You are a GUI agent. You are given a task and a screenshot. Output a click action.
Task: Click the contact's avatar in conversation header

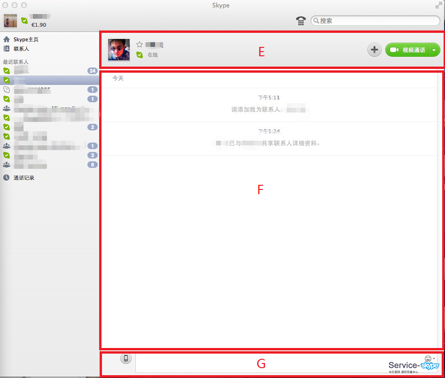(x=119, y=50)
